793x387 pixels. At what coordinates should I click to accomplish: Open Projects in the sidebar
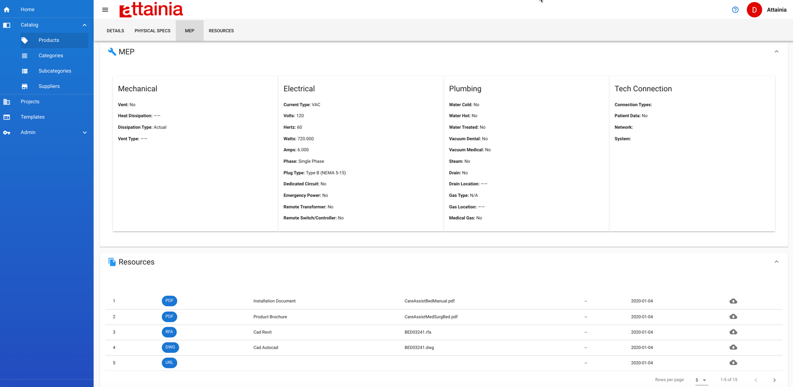click(x=30, y=102)
